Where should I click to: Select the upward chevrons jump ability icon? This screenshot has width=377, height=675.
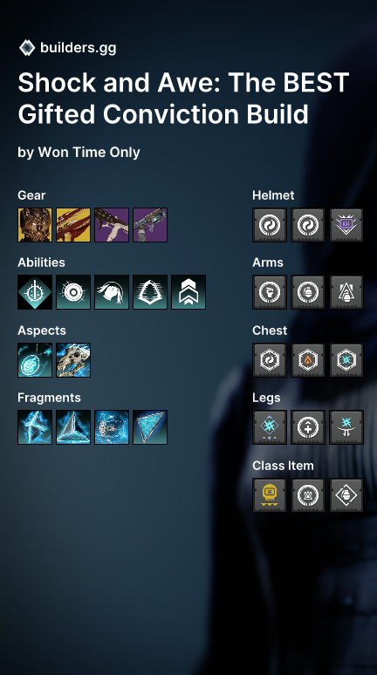point(188,292)
